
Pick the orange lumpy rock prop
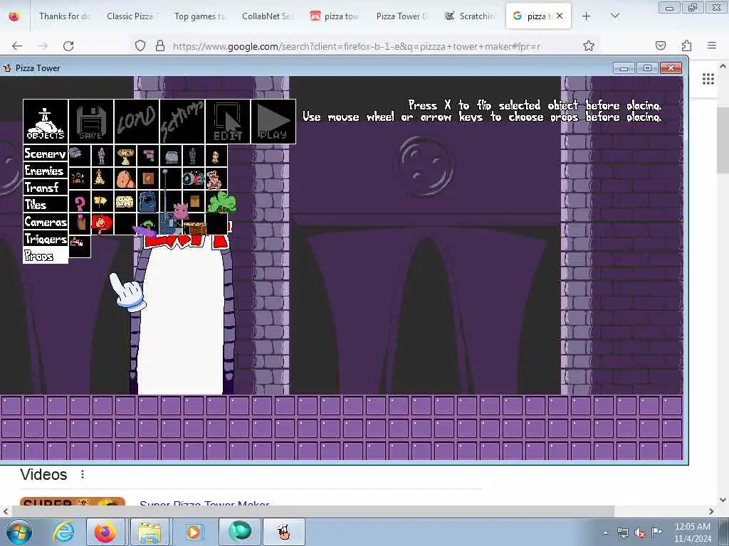(x=125, y=178)
